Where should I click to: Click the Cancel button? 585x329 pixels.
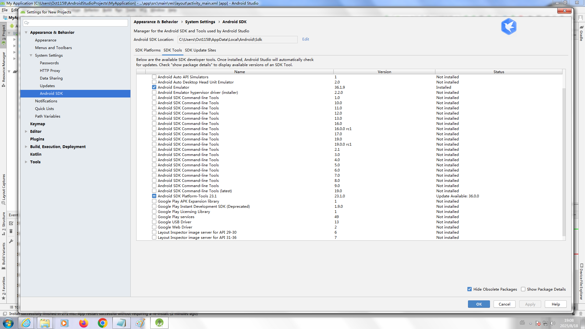[505, 304]
